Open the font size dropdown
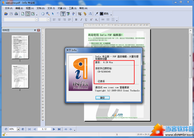 [48, 19]
